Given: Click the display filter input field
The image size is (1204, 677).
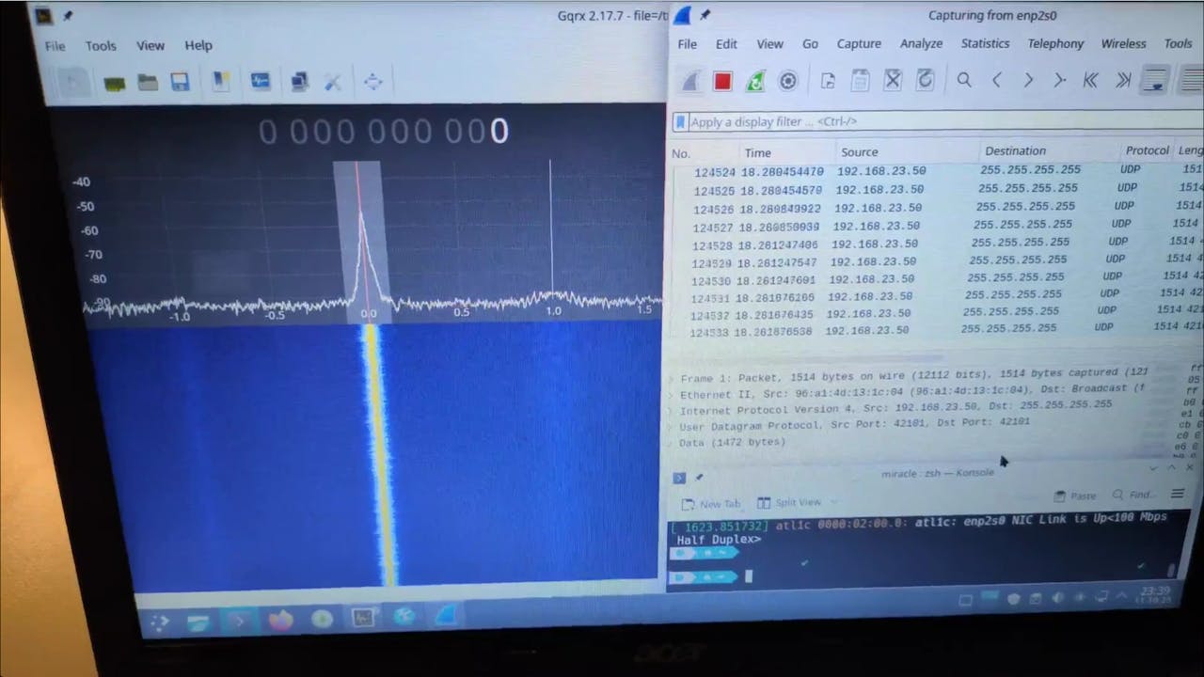Looking at the screenshot, I should pos(922,121).
